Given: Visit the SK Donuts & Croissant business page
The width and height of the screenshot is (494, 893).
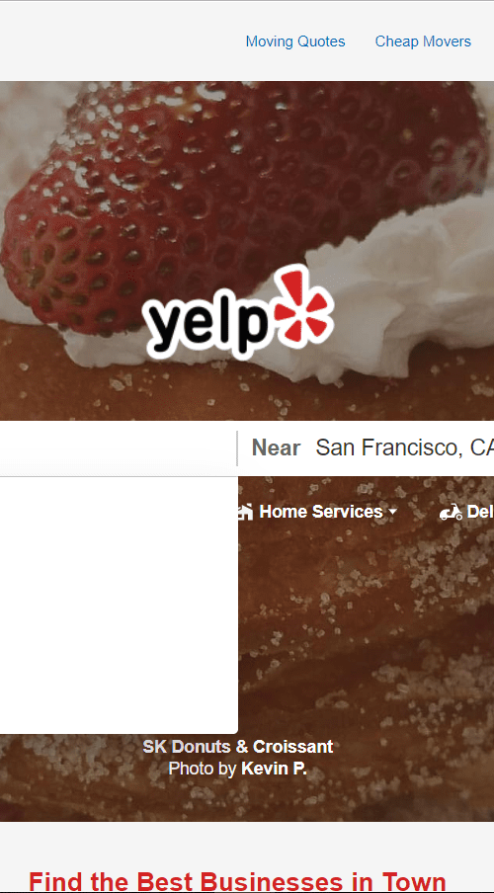Looking at the screenshot, I should [x=237, y=747].
